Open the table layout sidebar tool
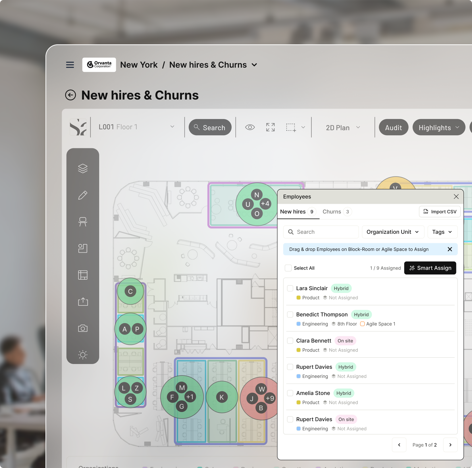The height and width of the screenshot is (468, 472). point(83,275)
